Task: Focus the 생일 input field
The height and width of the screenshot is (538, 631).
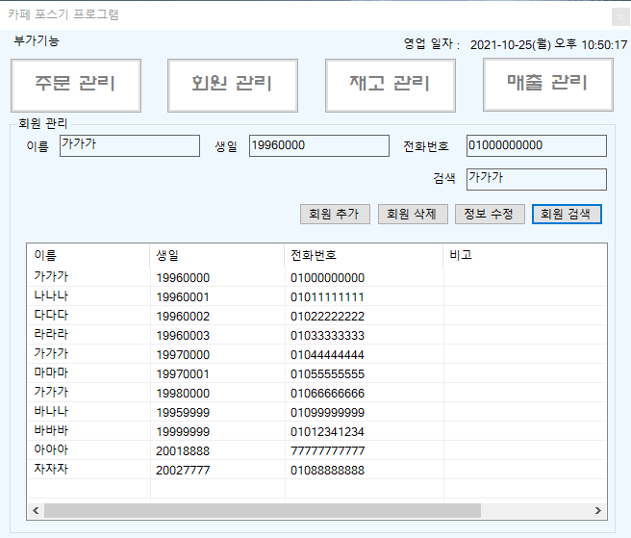Action: [319, 145]
